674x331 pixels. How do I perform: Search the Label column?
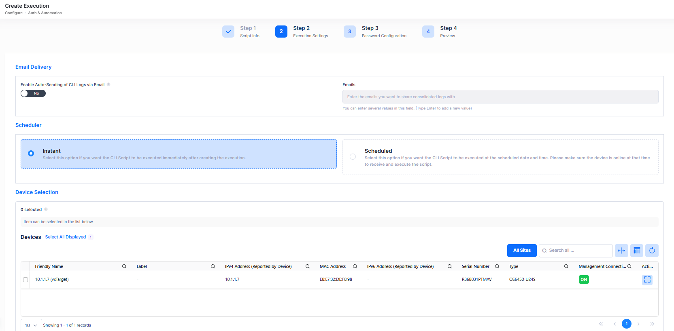pos(213,266)
